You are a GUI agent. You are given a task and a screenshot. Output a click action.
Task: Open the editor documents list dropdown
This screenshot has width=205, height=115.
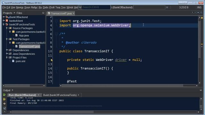point(198,12)
